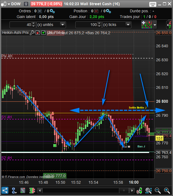Click the red down-arrow sell icon
This screenshot has height=196, width=173.
(38, 33)
